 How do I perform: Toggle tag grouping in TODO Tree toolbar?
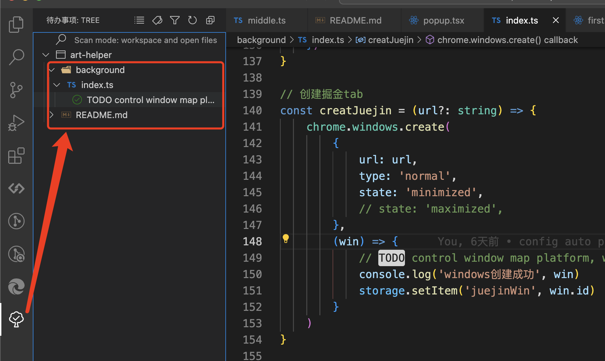tap(157, 20)
